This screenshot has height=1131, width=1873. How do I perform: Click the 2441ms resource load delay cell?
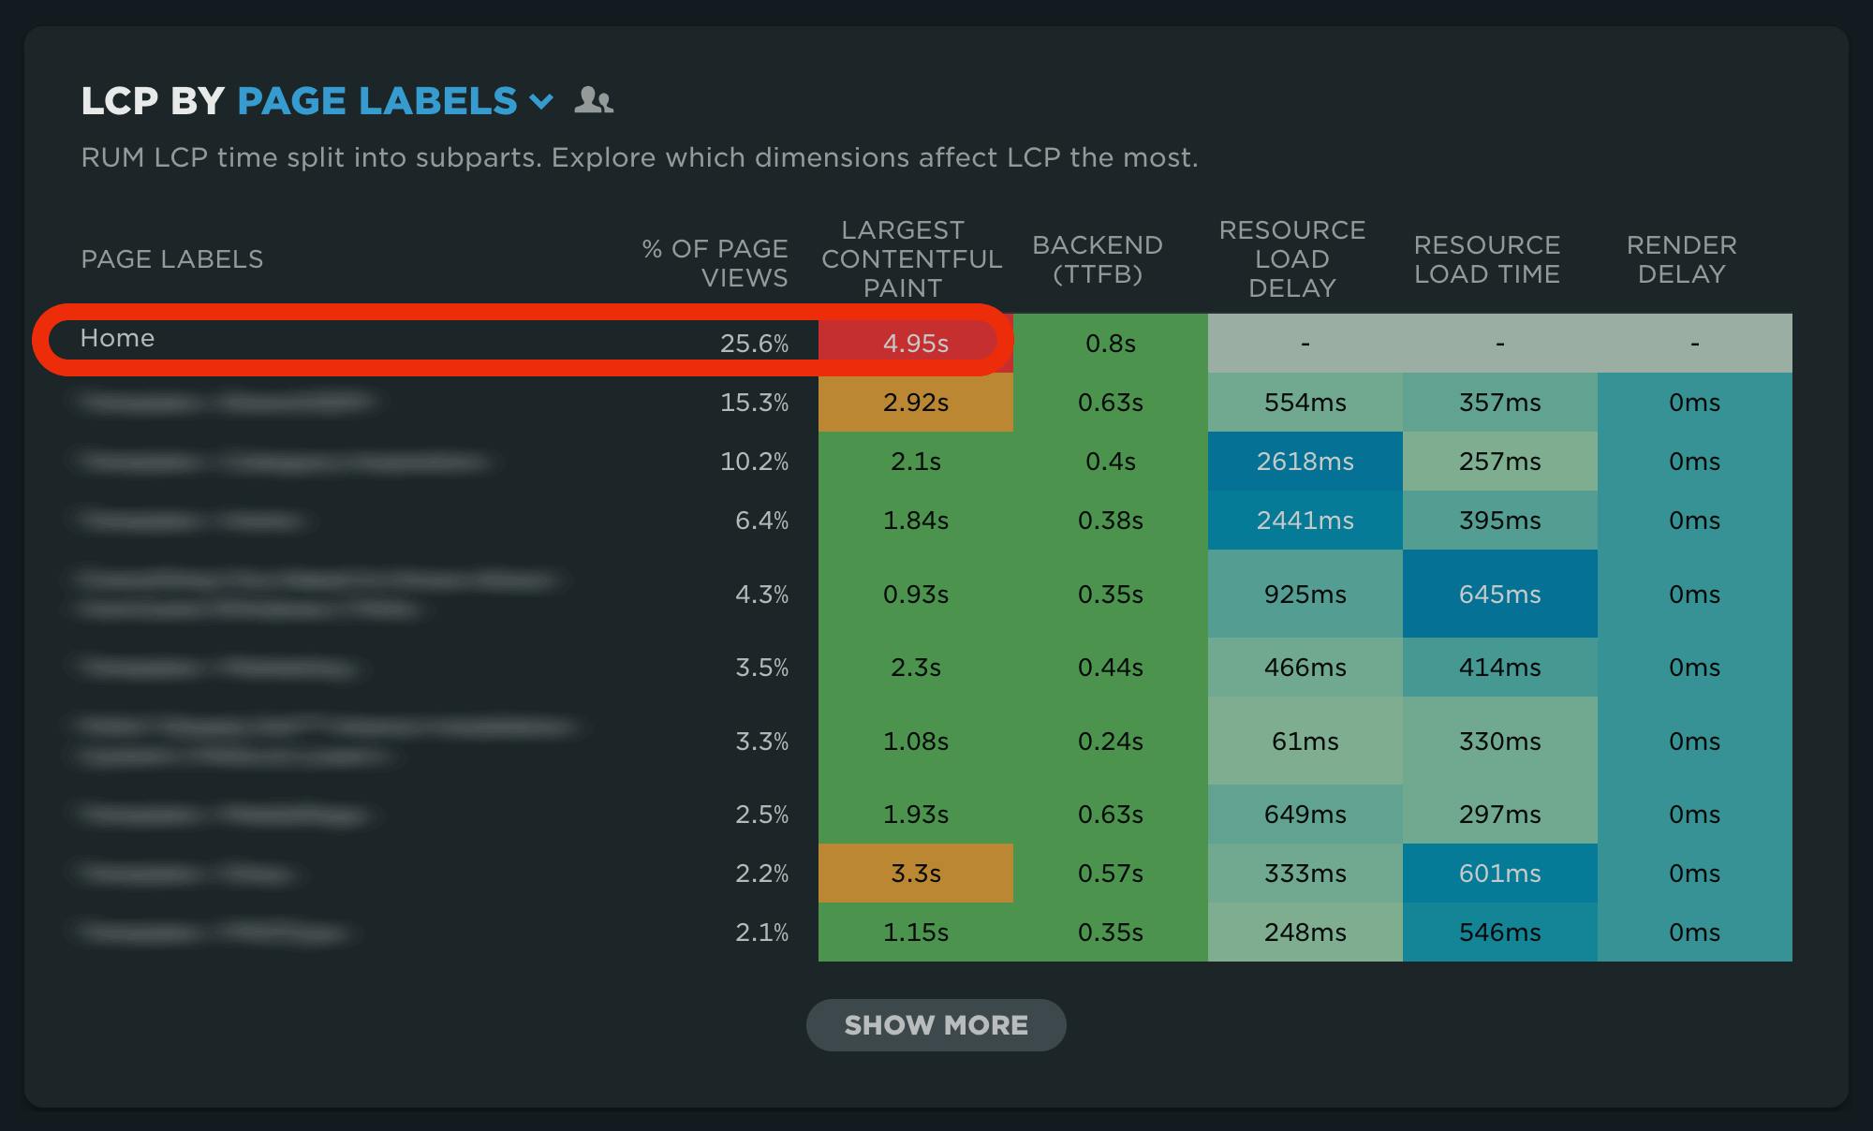pos(1305,521)
